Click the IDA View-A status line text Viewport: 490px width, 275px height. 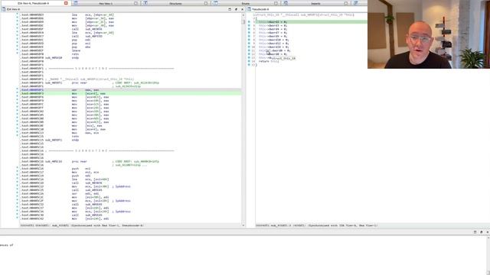coord(82,225)
